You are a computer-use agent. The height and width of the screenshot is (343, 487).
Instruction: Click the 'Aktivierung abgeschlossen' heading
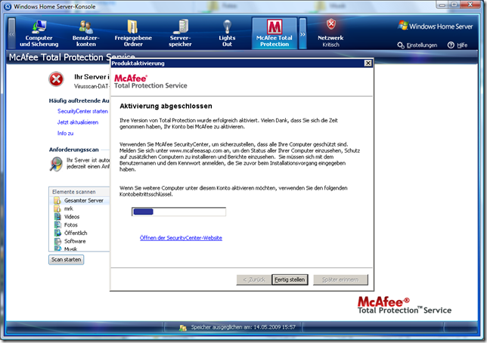coord(166,107)
